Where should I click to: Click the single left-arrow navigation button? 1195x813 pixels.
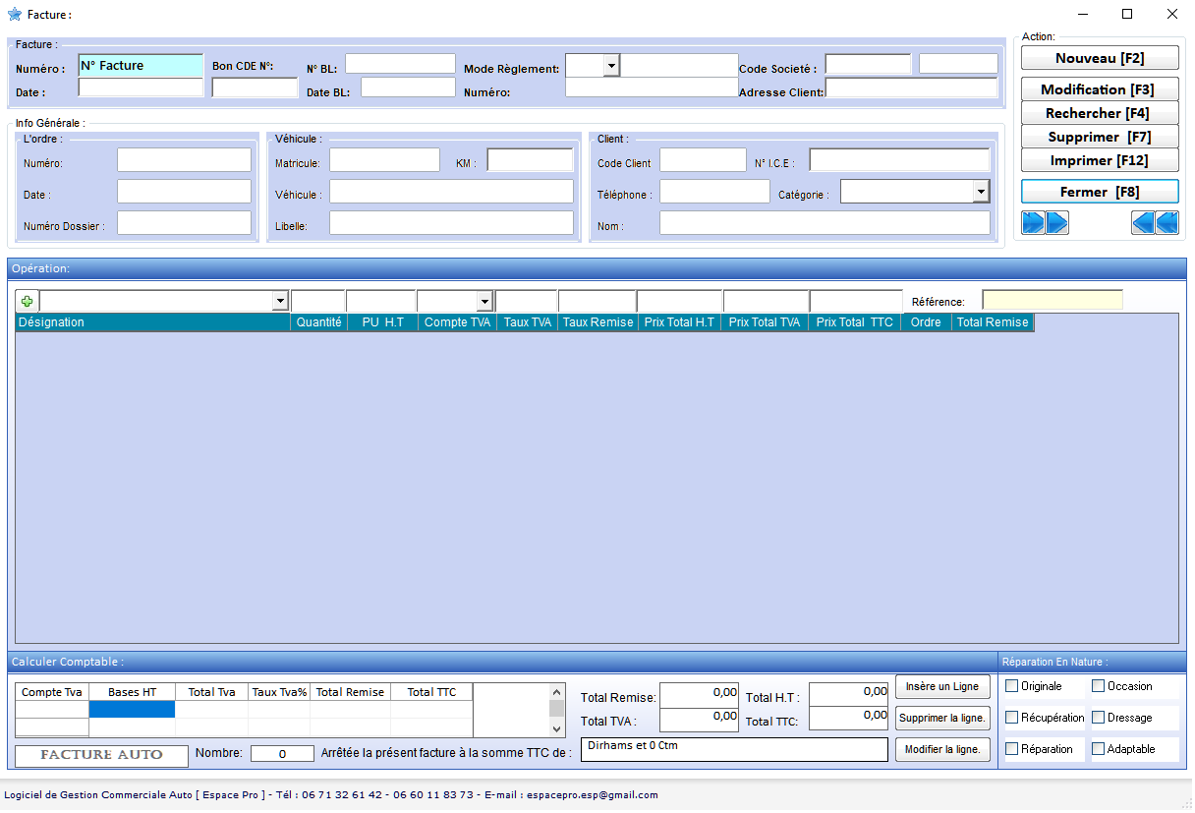coord(1144,223)
